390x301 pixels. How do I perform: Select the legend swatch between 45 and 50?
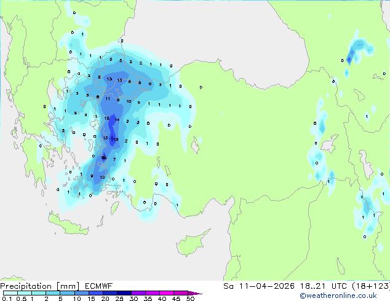(x=181, y=293)
